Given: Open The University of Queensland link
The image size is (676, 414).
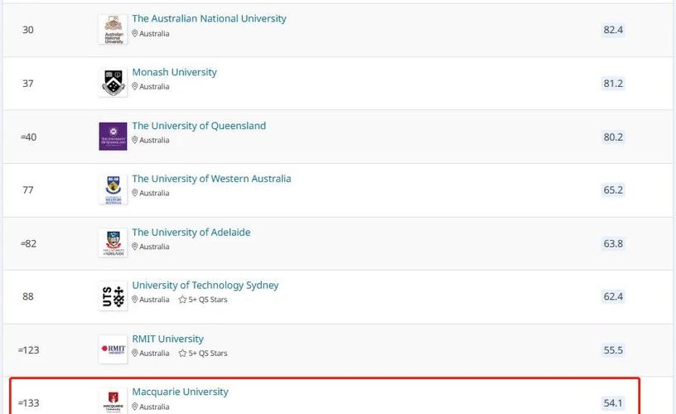Looking at the screenshot, I should [199, 126].
